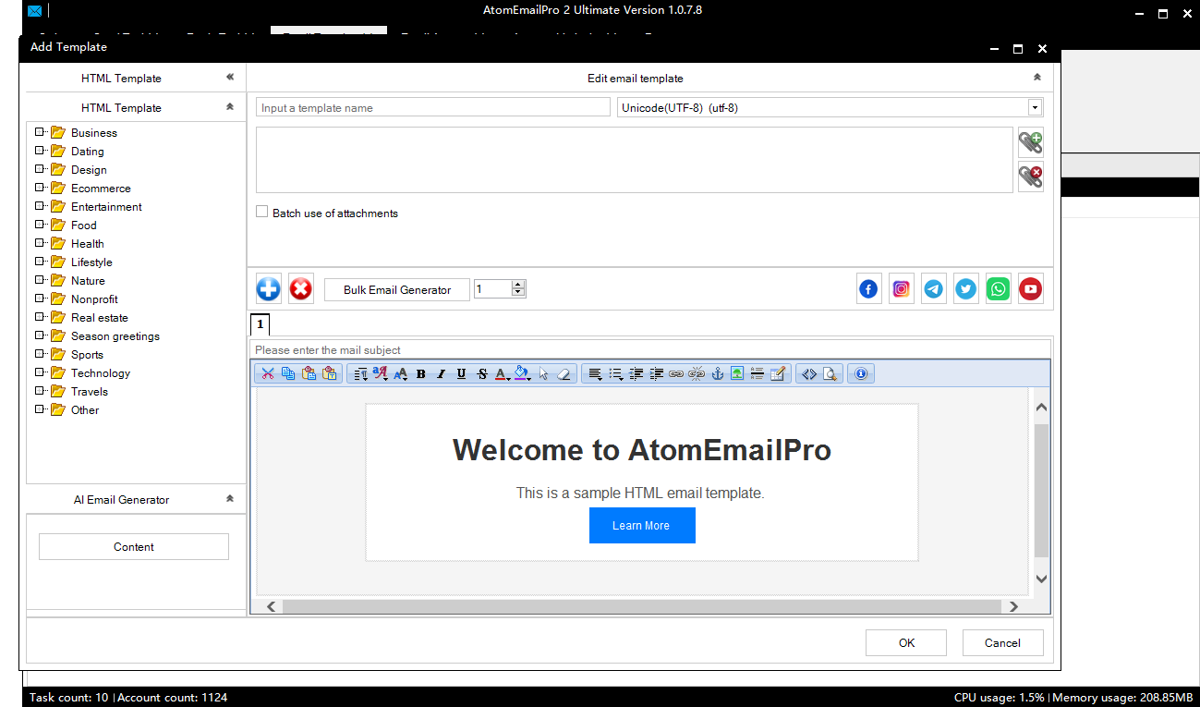Select the Dating template category
Viewport: 1200px width, 707px height.
88,151
